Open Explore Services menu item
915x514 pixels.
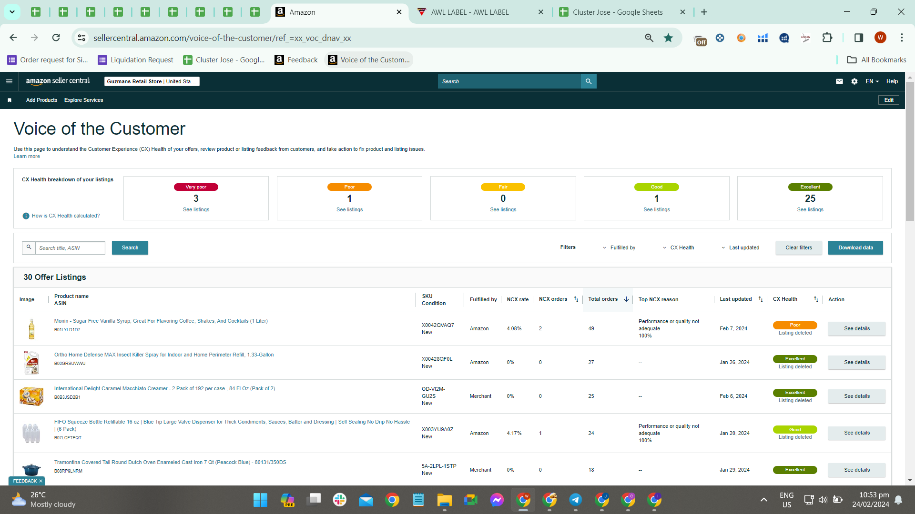click(83, 100)
